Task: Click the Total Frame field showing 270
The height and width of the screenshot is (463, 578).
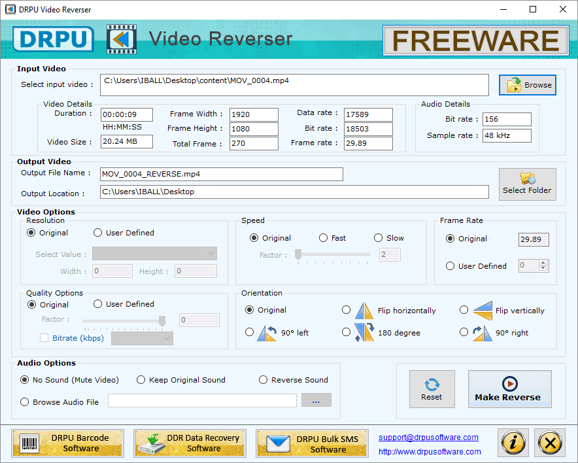Action: tap(254, 143)
